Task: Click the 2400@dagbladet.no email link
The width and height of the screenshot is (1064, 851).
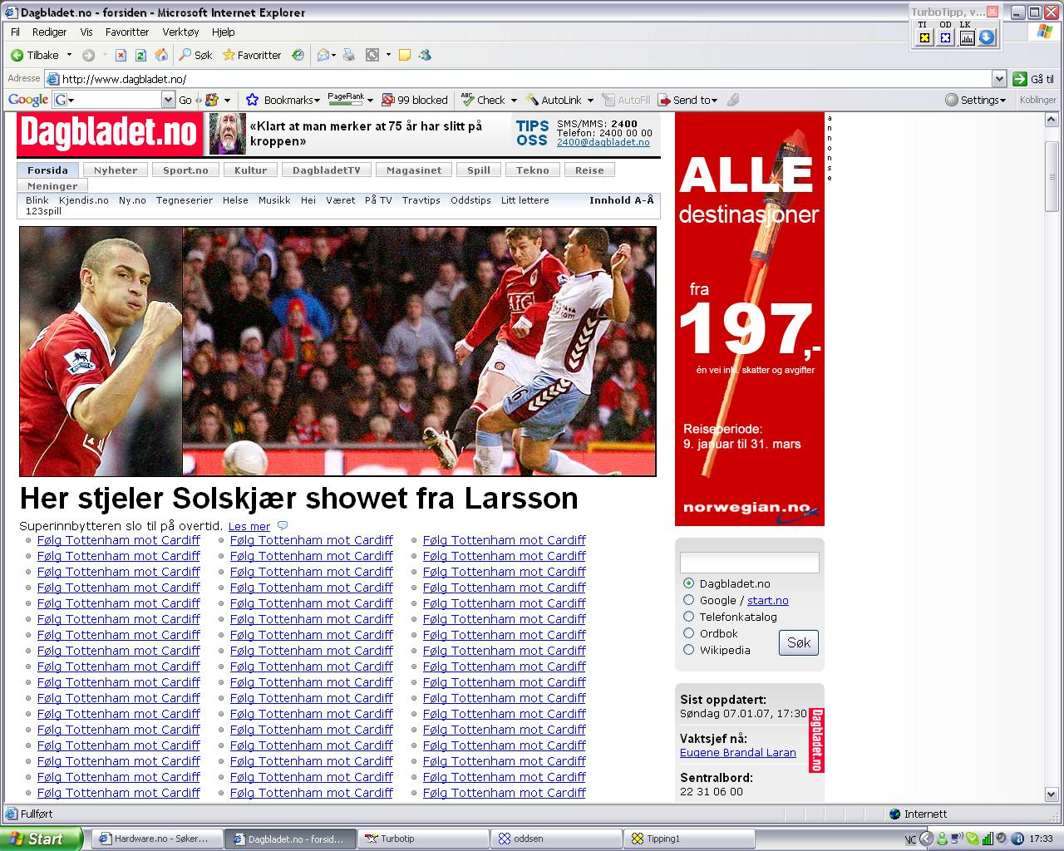Action: coord(603,142)
